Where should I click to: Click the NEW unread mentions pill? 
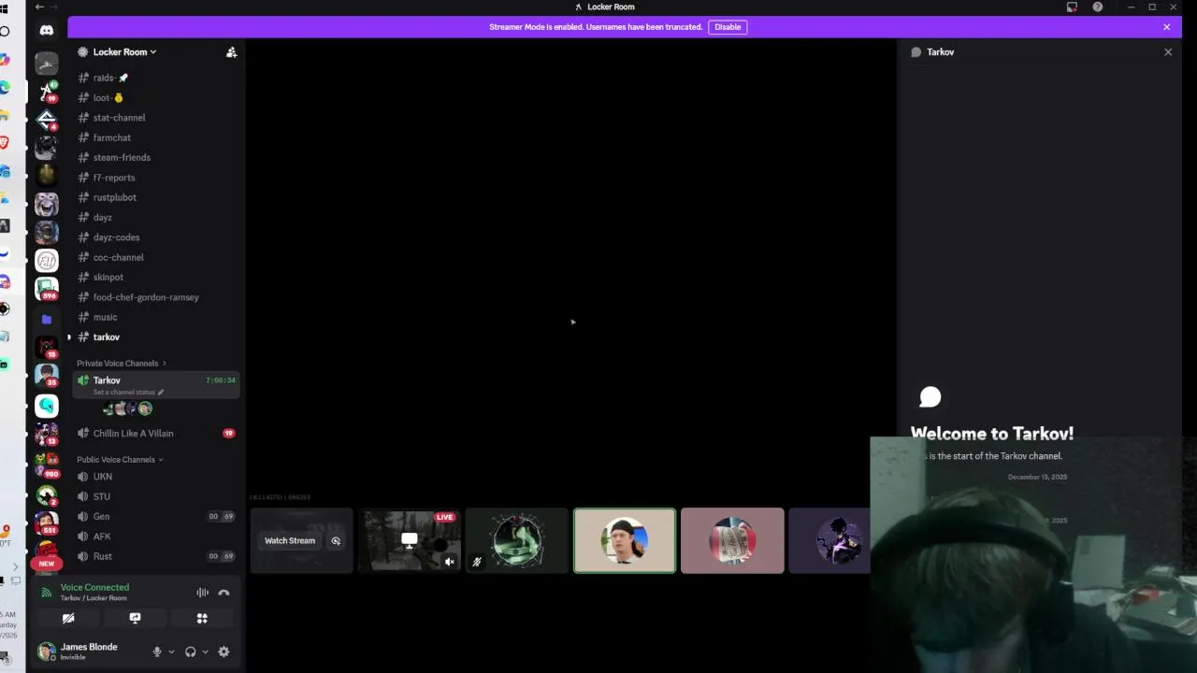(47, 564)
